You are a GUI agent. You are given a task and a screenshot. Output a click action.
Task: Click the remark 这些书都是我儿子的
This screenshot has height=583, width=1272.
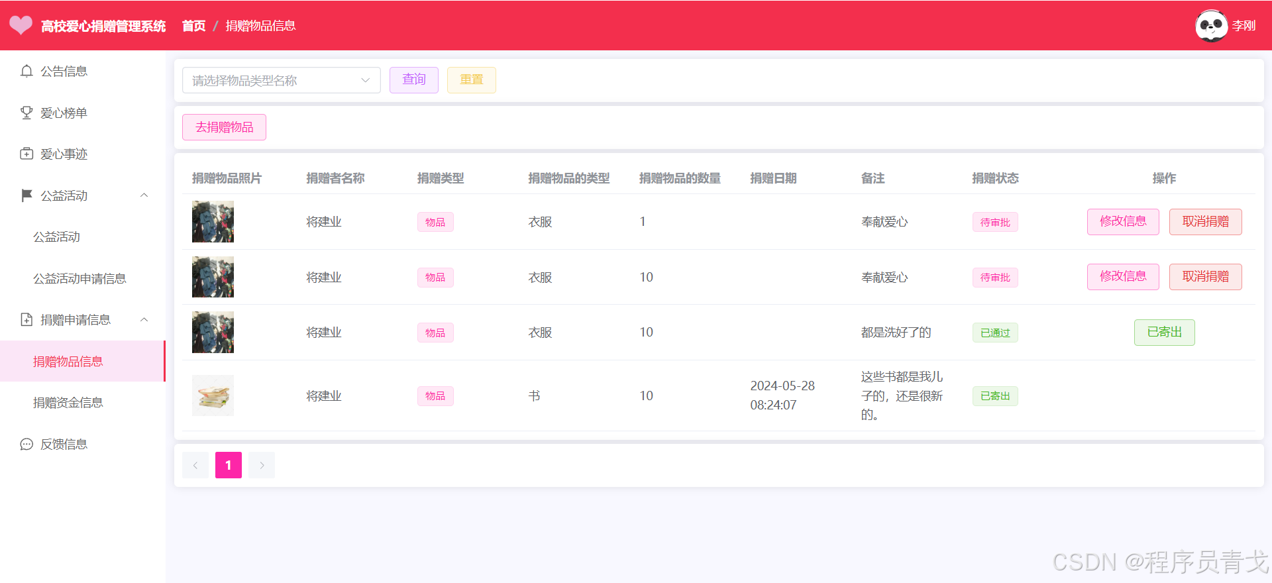[902, 396]
